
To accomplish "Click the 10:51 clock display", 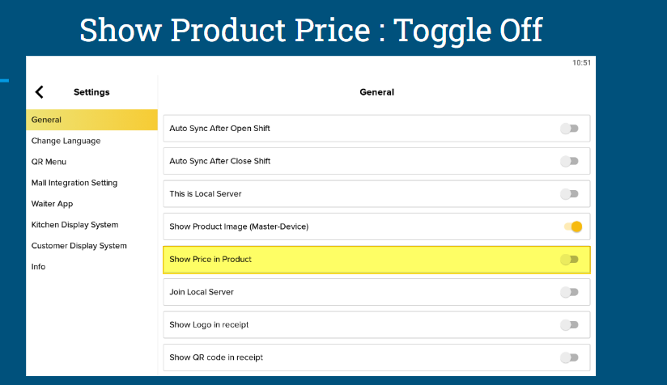I will coord(581,62).
